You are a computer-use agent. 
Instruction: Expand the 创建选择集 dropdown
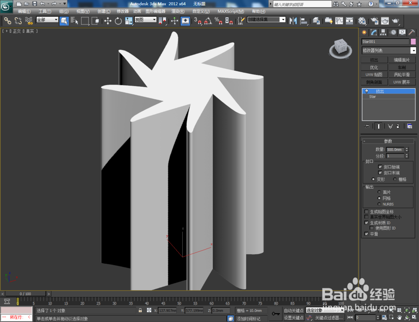(x=282, y=20)
